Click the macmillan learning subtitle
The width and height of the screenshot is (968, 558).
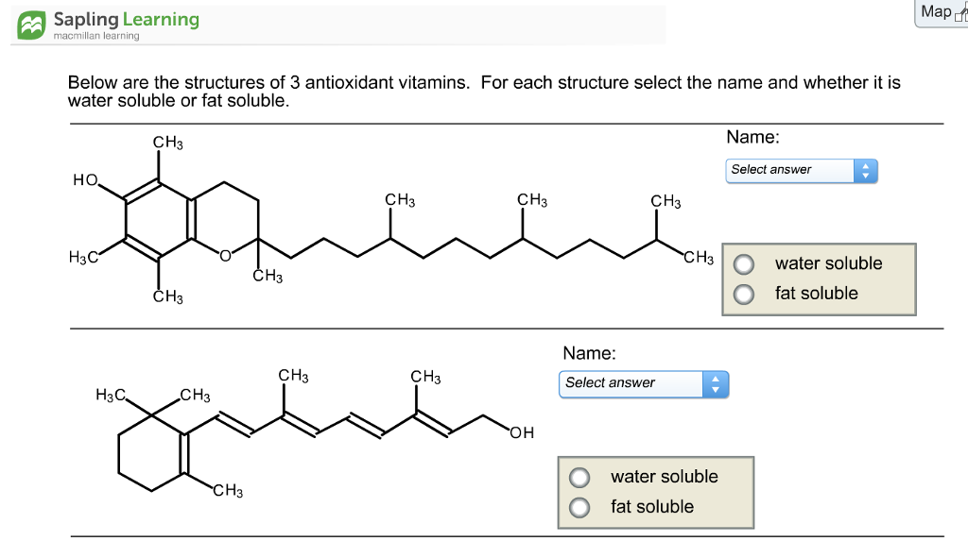96,36
